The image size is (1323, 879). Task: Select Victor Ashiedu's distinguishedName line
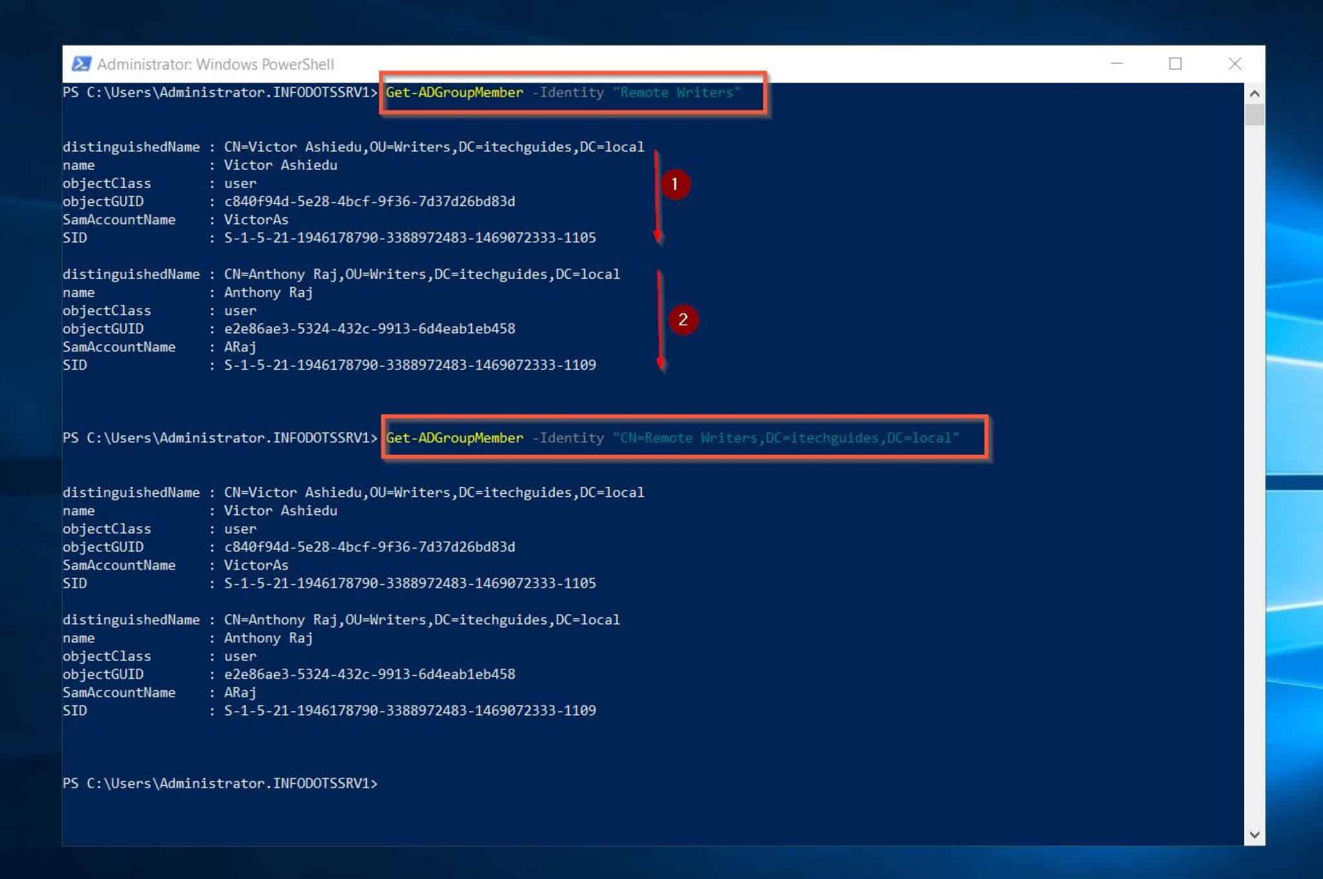(353, 147)
